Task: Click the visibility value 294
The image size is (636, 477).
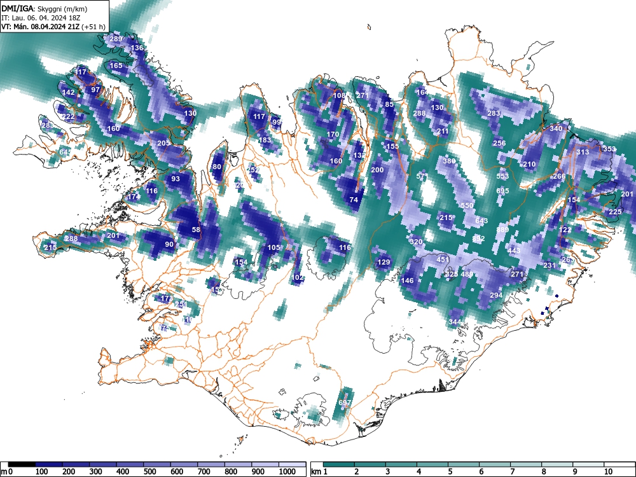Action: 496,295
